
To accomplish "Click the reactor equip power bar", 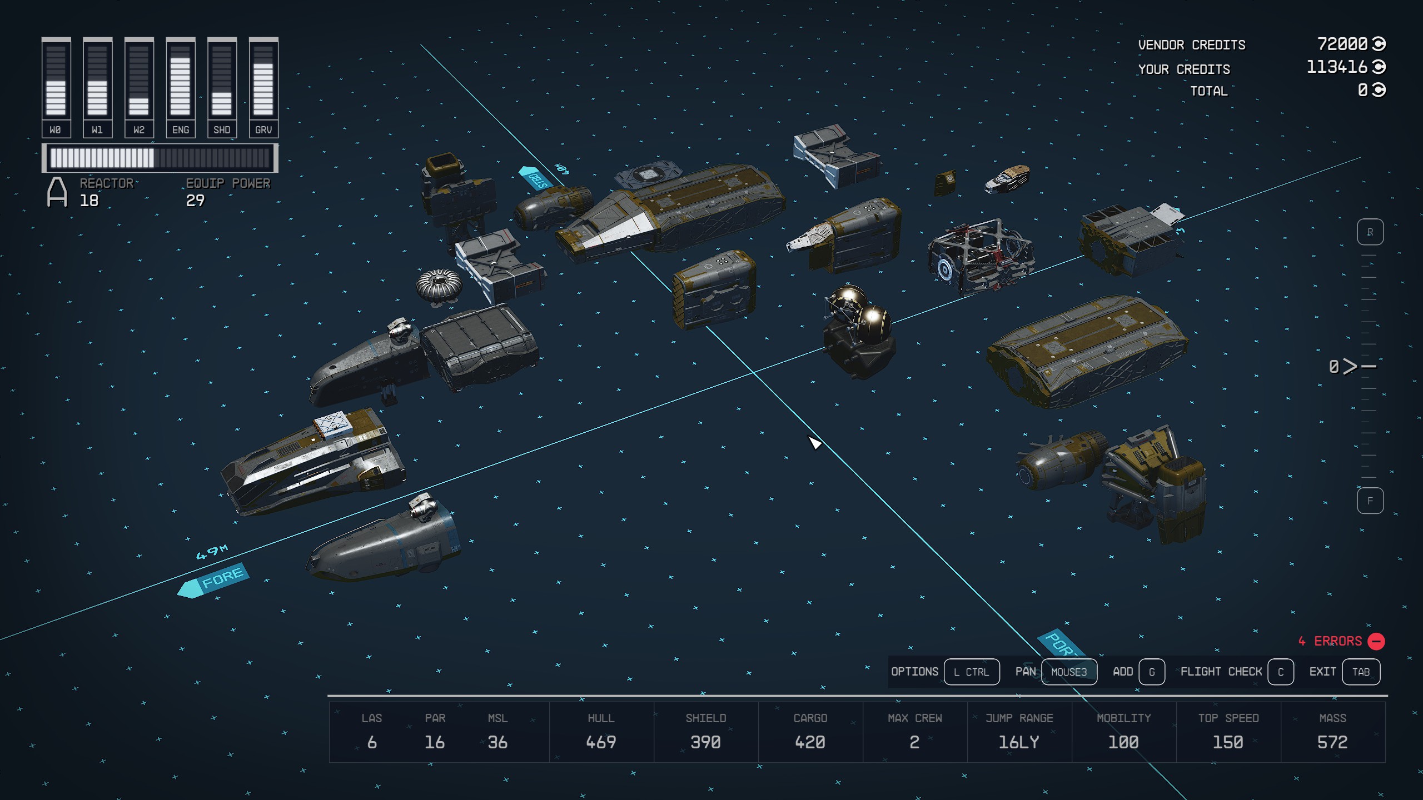I will (160, 158).
